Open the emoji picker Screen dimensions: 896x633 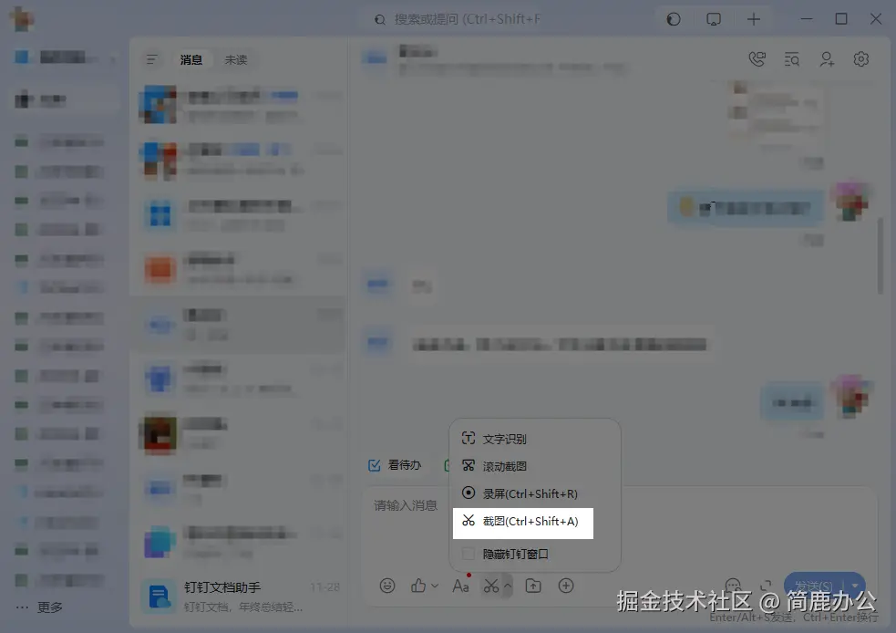pos(386,586)
